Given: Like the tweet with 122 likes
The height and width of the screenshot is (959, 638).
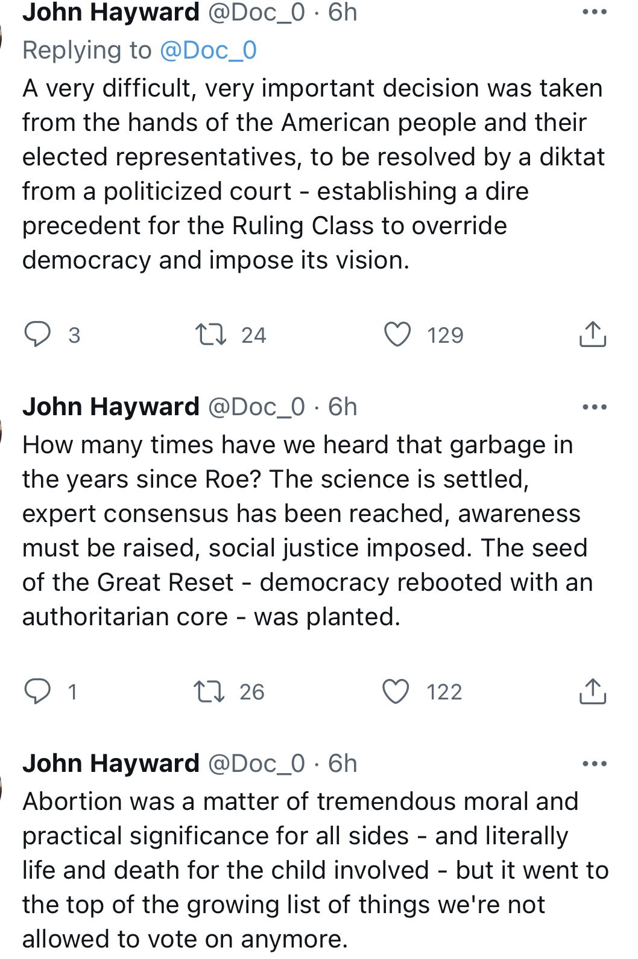Looking at the screenshot, I should (x=396, y=691).
